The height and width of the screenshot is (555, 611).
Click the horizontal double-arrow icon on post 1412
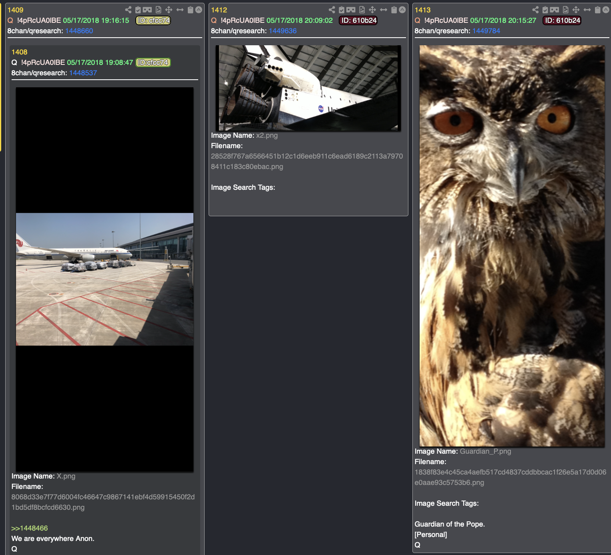pos(384,10)
